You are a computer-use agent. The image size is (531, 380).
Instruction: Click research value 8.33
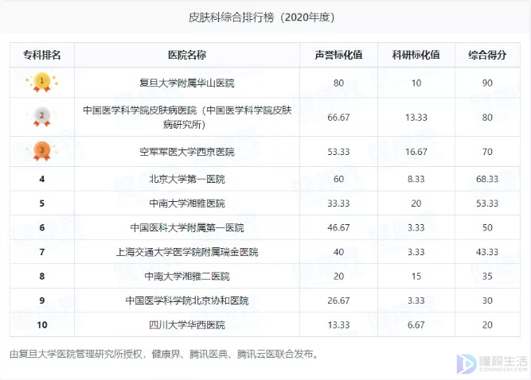pos(416,179)
